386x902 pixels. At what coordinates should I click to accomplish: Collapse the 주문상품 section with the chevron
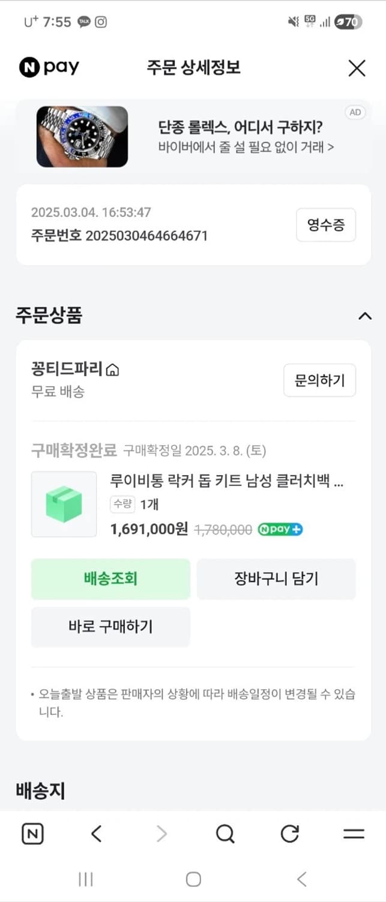365,315
